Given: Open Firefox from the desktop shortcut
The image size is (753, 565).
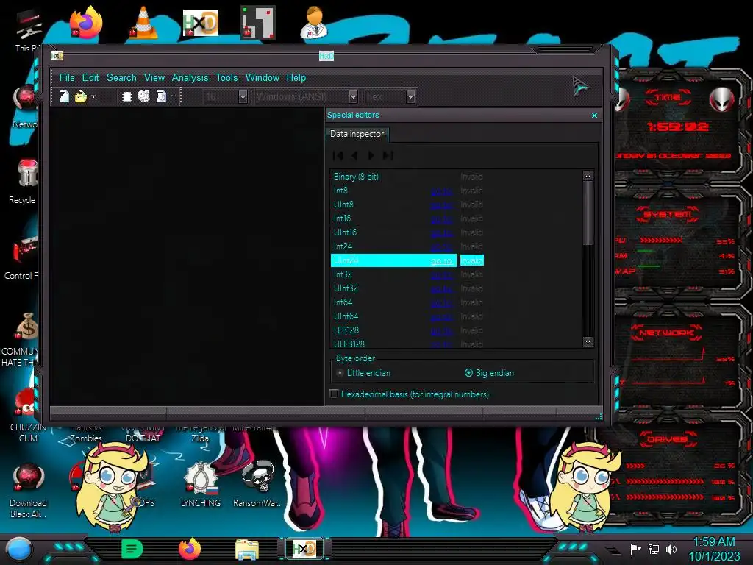Looking at the screenshot, I should pyautogui.click(x=85, y=23).
